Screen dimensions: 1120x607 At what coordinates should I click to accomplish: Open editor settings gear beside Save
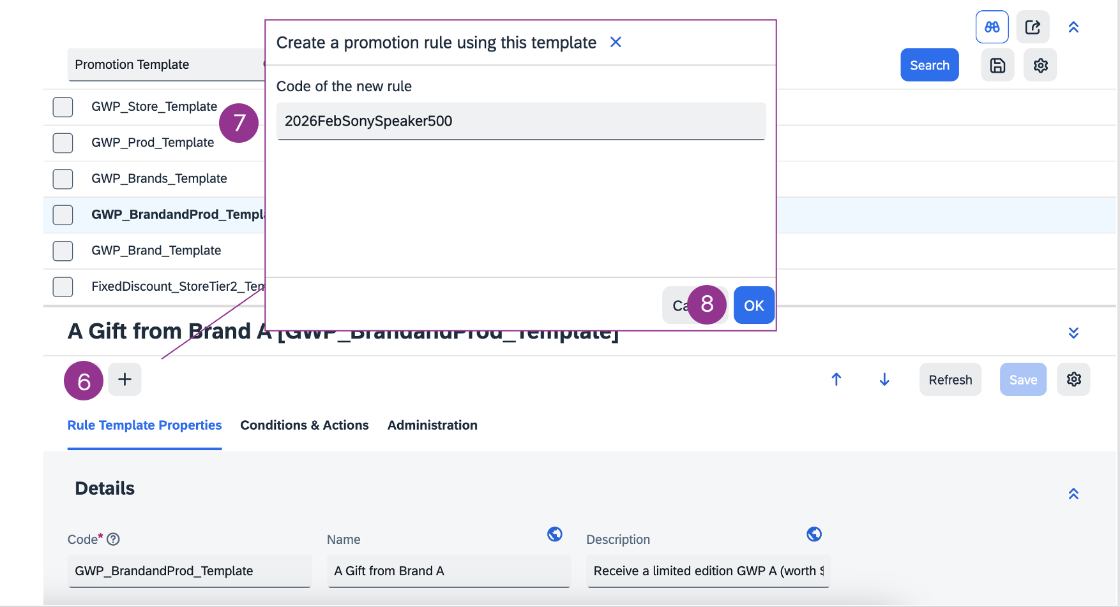coord(1073,379)
